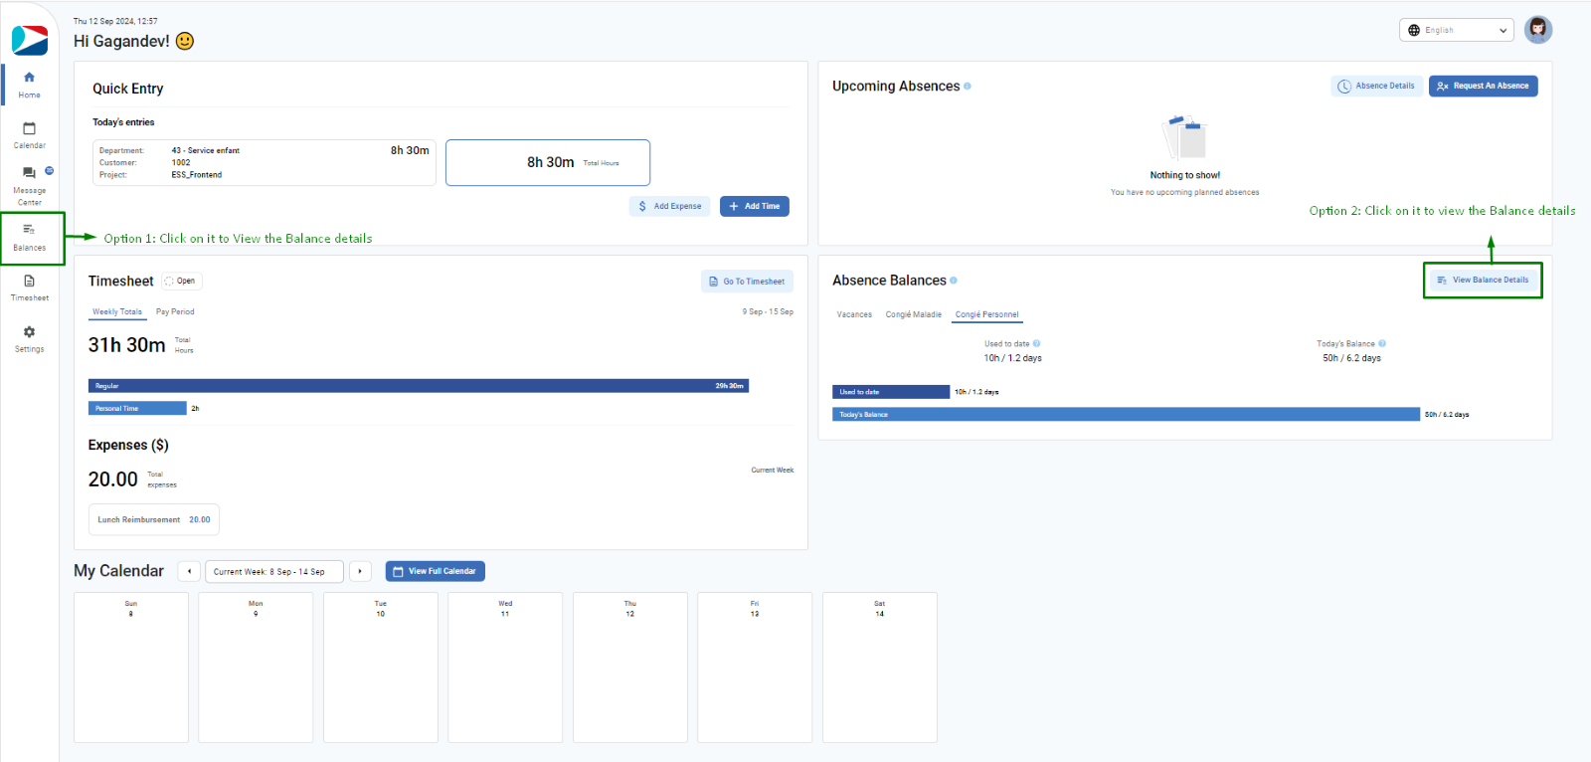The width and height of the screenshot is (1591, 762).
Task: Open the Timesheet sidebar icon
Action: pyautogui.click(x=29, y=287)
